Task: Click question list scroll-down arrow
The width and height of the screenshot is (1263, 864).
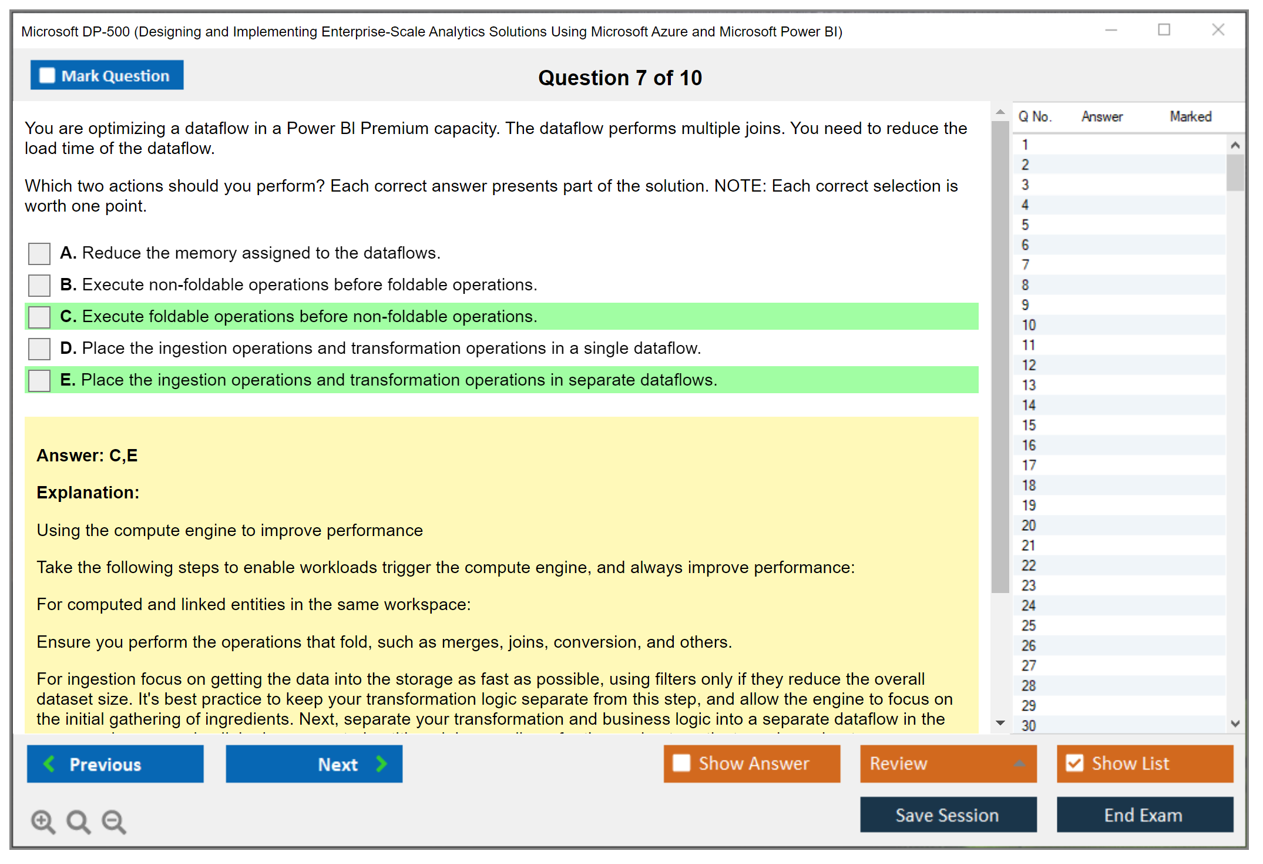Action: 1235,724
